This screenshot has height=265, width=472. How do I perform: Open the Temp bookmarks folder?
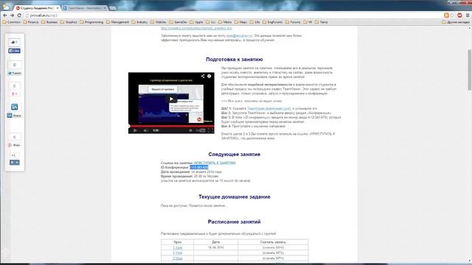tap(322, 22)
